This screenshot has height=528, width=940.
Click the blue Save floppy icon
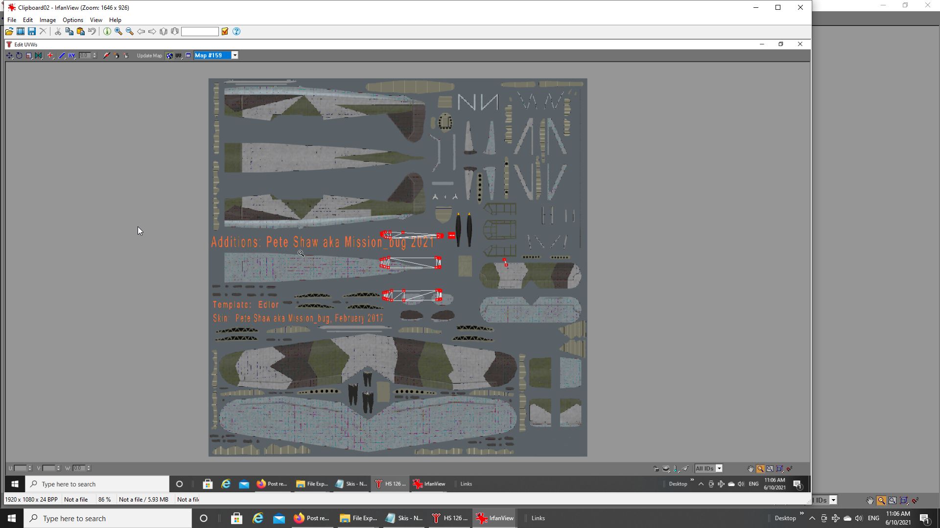(32, 31)
